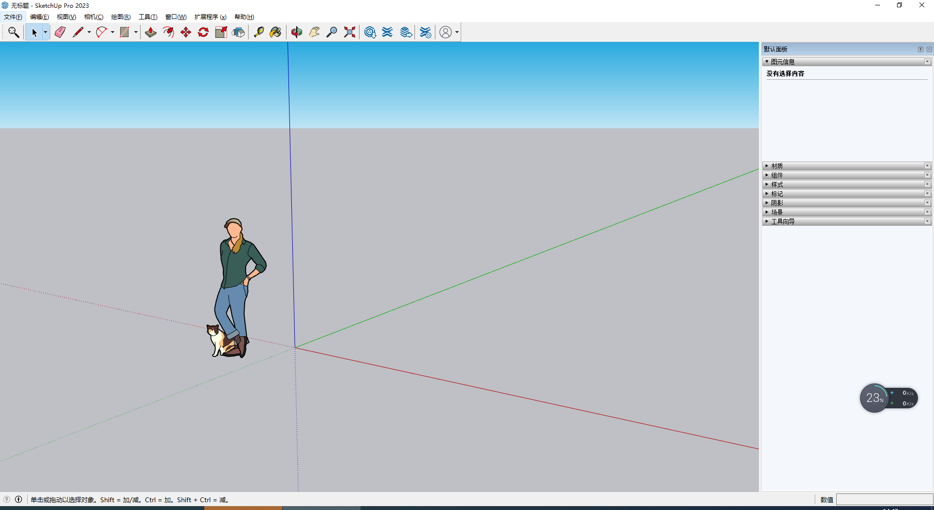
Task: Activate the Push/Pull tool
Action: (x=151, y=32)
